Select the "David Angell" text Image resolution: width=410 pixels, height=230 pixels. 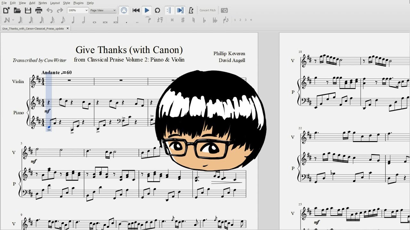232,60
